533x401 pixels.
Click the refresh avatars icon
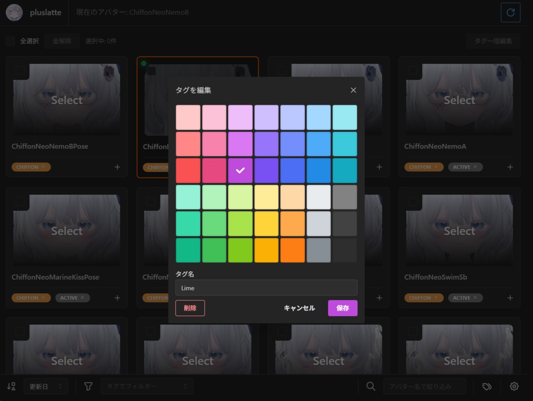[x=511, y=12]
